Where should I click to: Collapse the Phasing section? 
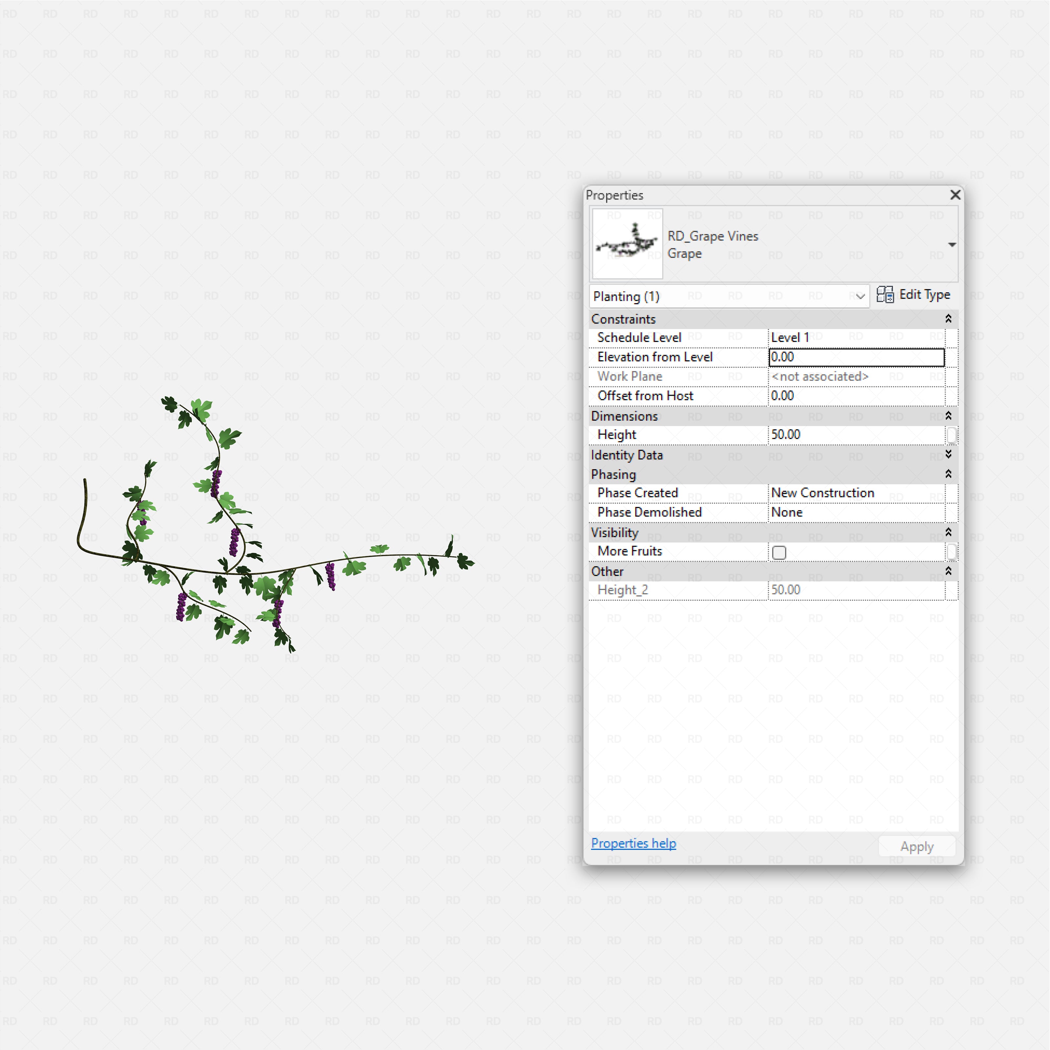pos(948,474)
